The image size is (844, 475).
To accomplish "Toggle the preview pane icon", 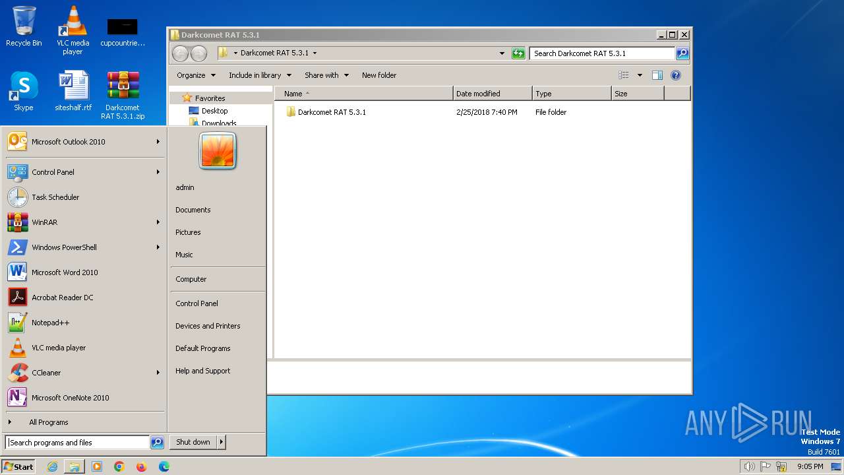I will 657,75.
